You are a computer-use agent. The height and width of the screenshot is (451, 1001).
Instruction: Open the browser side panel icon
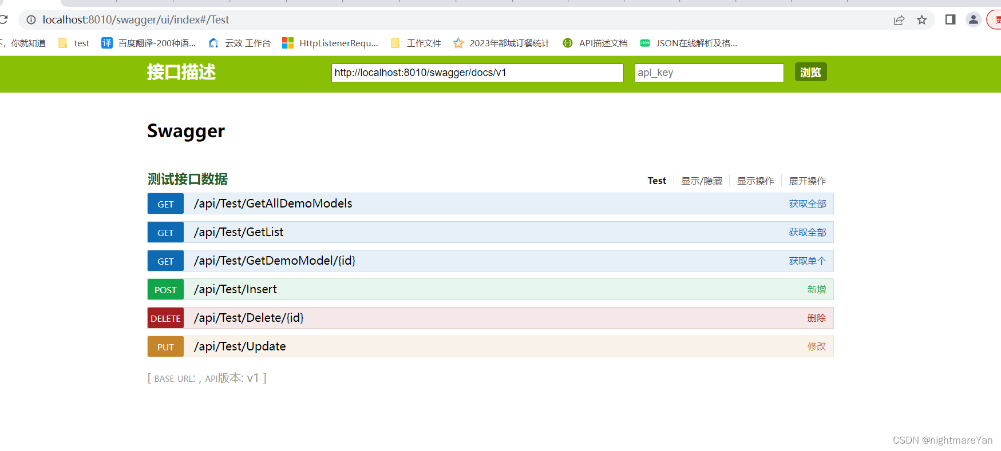(951, 19)
